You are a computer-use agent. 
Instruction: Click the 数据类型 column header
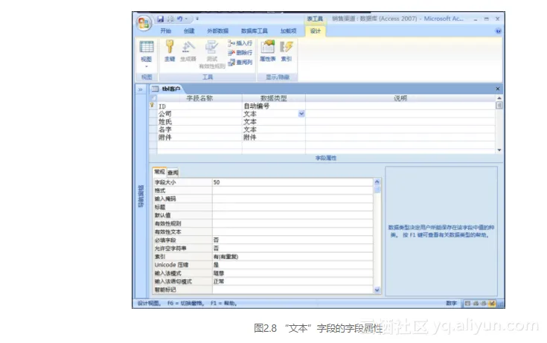(x=274, y=98)
